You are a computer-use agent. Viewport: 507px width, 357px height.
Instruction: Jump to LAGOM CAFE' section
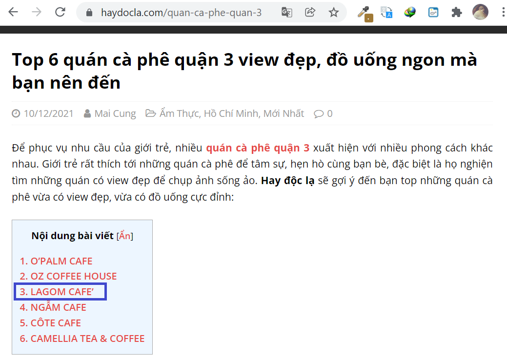tap(61, 292)
